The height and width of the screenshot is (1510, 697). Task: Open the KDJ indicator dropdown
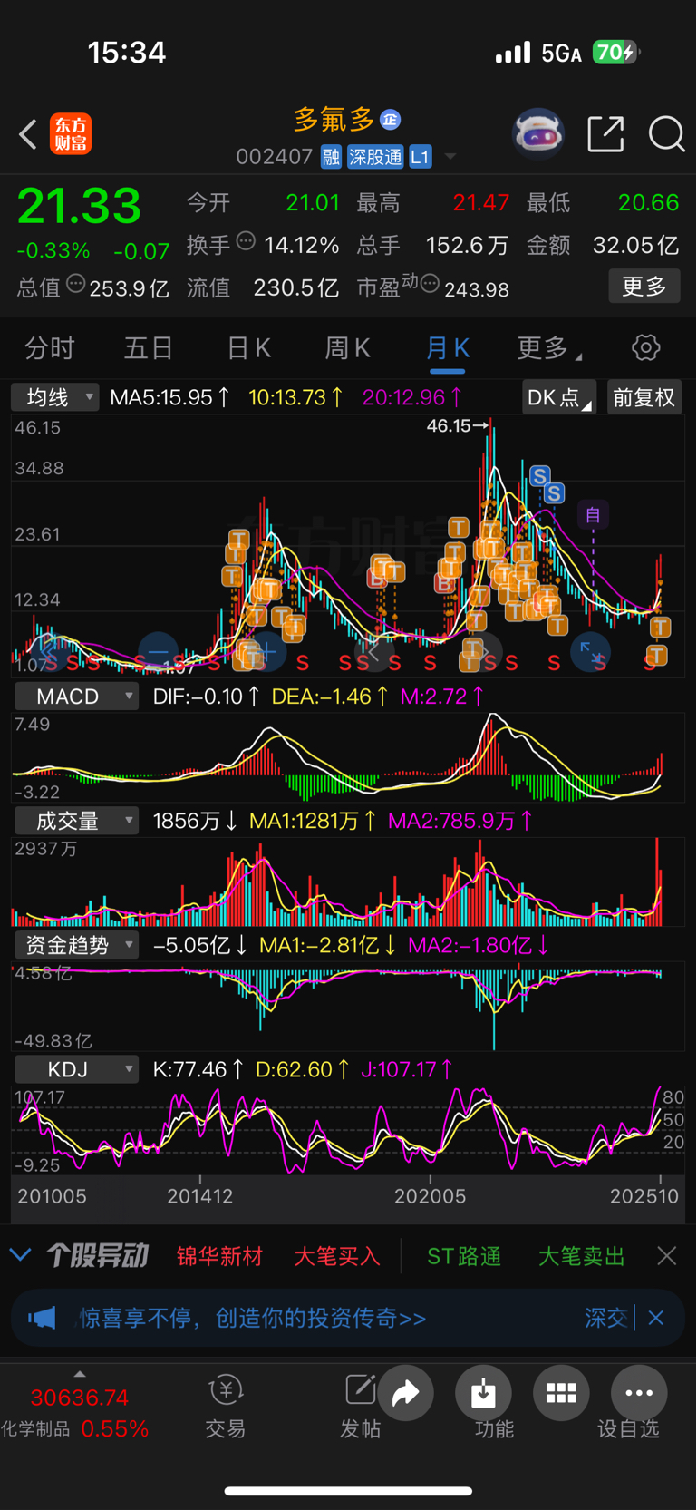[x=76, y=1069]
